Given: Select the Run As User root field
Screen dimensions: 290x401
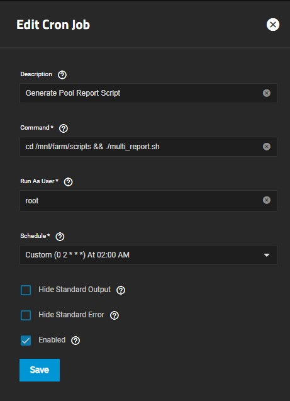Looking at the screenshot, I should tap(148, 200).
